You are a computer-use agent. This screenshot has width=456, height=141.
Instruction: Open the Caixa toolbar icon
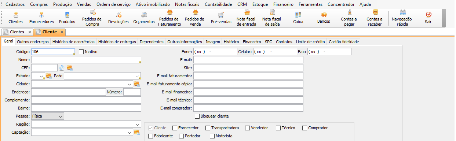[x=298, y=18]
